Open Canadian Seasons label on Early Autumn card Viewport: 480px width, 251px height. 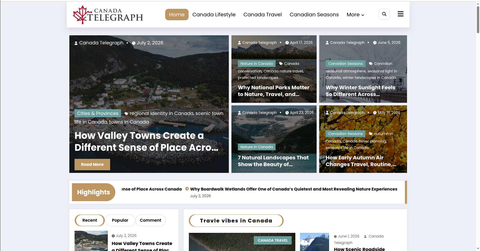(x=345, y=134)
